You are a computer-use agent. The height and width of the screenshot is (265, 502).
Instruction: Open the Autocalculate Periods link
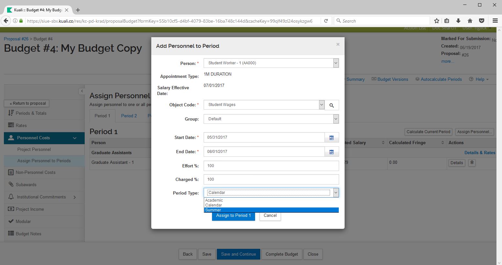click(x=441, y=79)
